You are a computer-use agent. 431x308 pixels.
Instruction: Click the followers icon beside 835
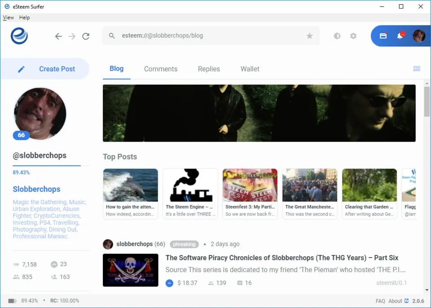coord(16,277)
